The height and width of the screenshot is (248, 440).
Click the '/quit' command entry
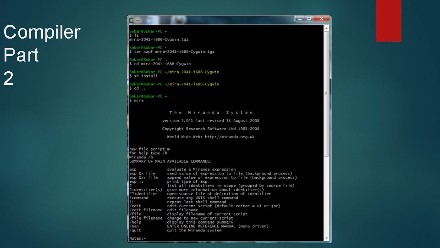pos(135,230)
